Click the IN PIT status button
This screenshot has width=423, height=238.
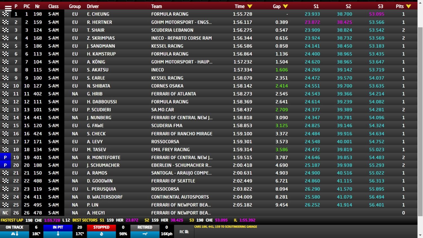coord(58,227)
